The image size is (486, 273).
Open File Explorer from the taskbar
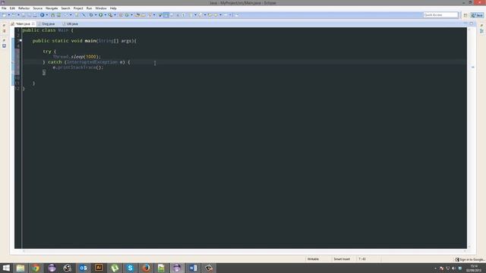click(21, 268)
